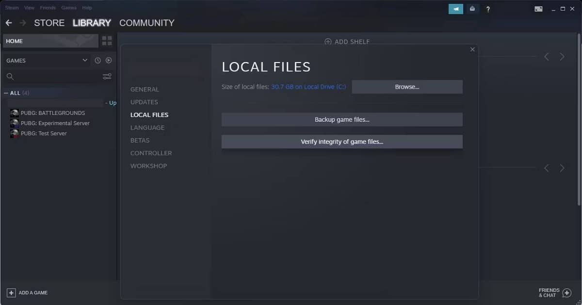Screen dimensions: 582x305
Task: Switch library to grid view
Action: 107,41
